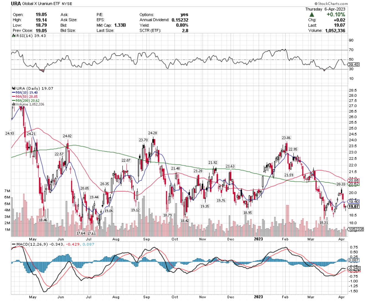Click the 18.31 March low label
The image size is (365, 301).
[324, 222]
